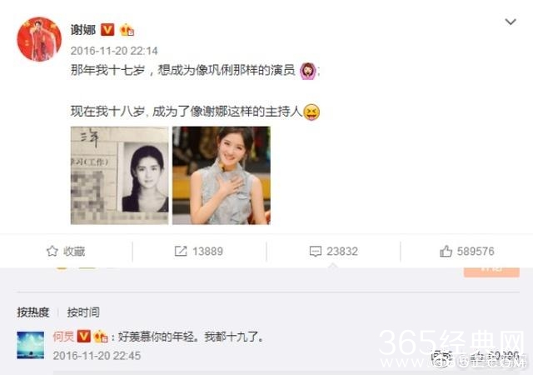Open the color photo of the smiling woman
Screen dimensions: 533x375
pos(222,175)
